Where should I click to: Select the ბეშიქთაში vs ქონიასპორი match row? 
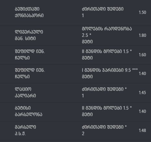click(x=75, y=12)
